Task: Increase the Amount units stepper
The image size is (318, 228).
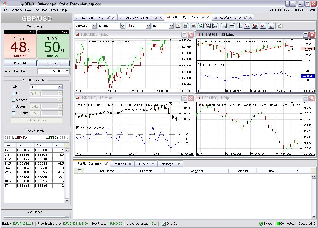Action: click(x=67, y=70)
